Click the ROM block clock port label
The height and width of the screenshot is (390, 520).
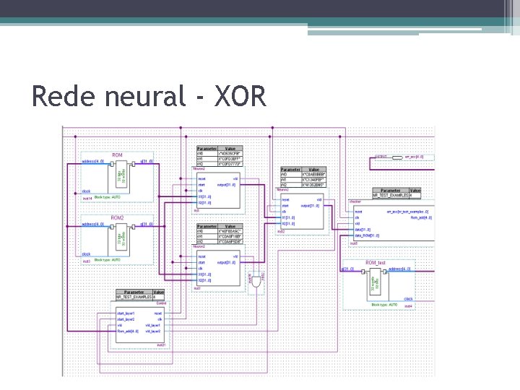(x=86, y=191)
